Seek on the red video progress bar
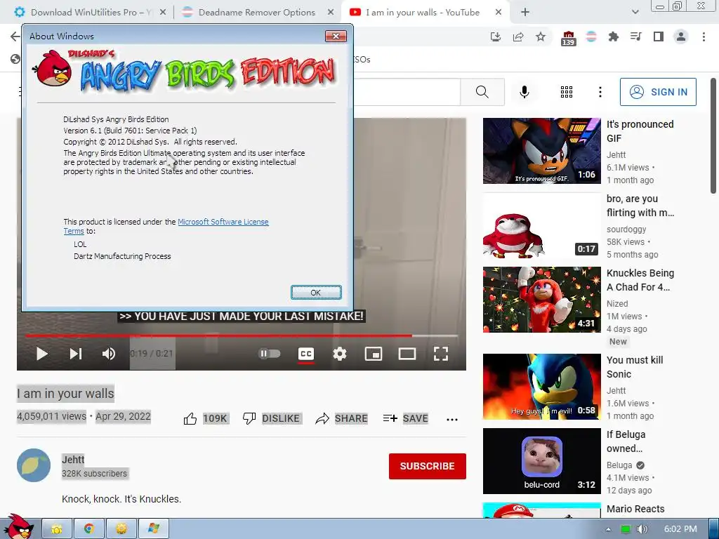This screenshot has height=539, width=719. pos(242,336)
